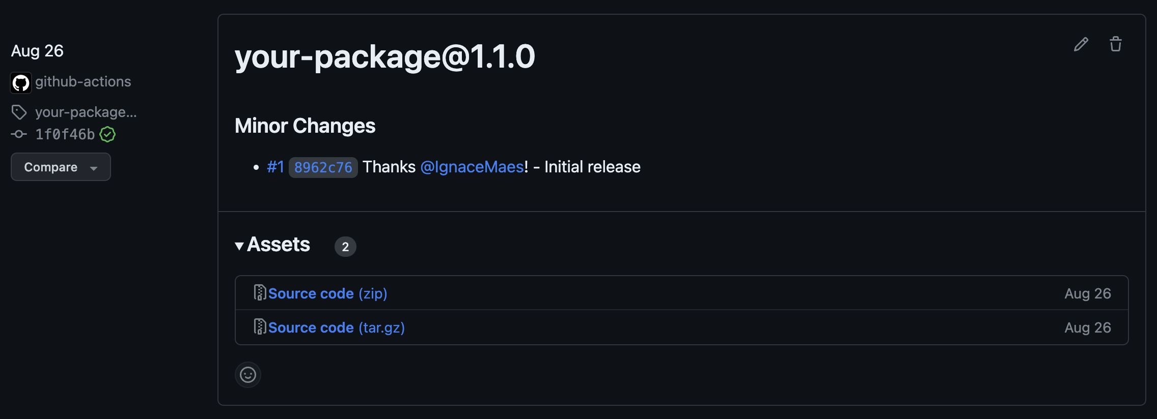Click the release title your-package@1.1.0
The height and width of the screenshot is (419, 1157).
point(385,57)
